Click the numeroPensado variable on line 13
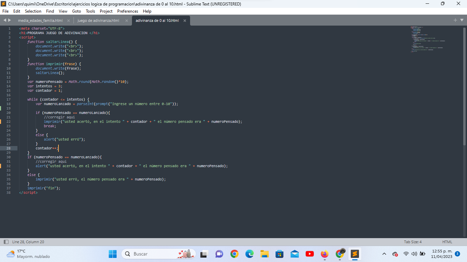This screenshot has width=467, height=262. click(49, 82)
